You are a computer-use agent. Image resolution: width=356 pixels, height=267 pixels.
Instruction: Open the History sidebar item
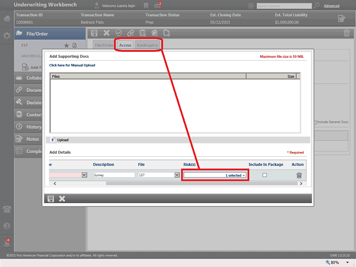(x=28, y=127)
